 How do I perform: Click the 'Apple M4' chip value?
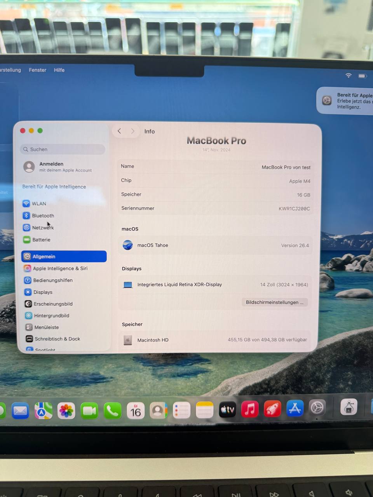point(300,181)
